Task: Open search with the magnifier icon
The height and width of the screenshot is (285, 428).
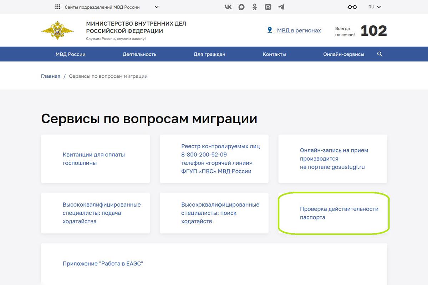Action: (379, 54)
